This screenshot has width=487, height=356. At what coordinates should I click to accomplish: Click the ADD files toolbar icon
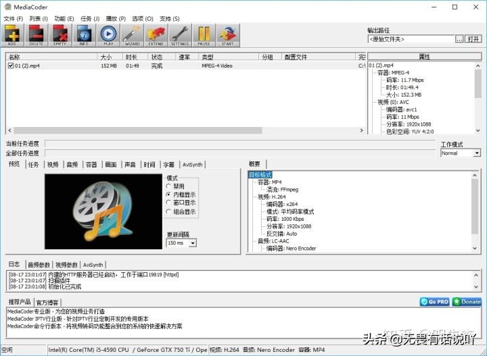tap(11, 35)
